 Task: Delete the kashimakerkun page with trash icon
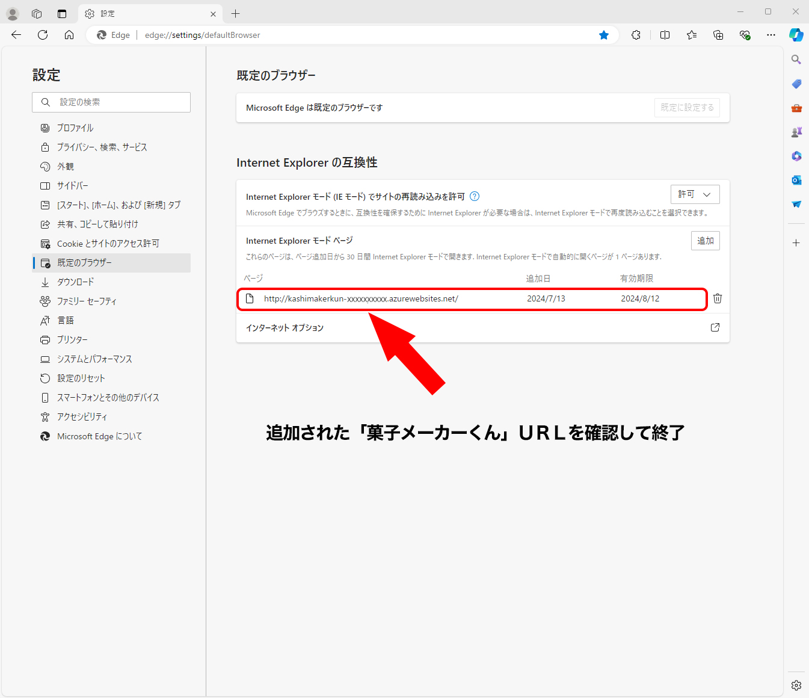718,298
